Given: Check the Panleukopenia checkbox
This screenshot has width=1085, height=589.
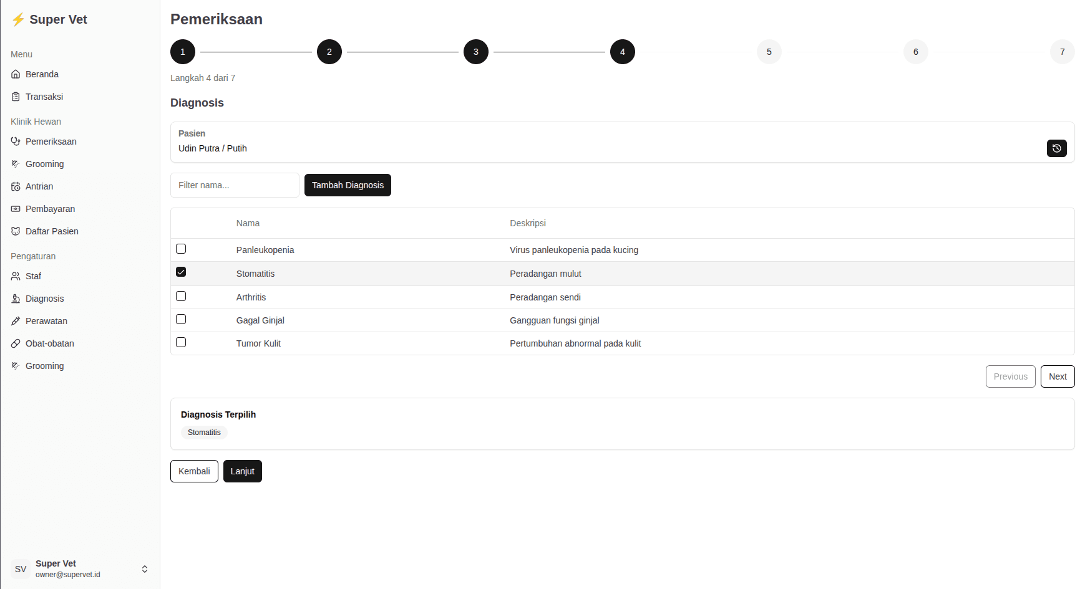Looking at the screenshot, I should [x=181, y=249].
